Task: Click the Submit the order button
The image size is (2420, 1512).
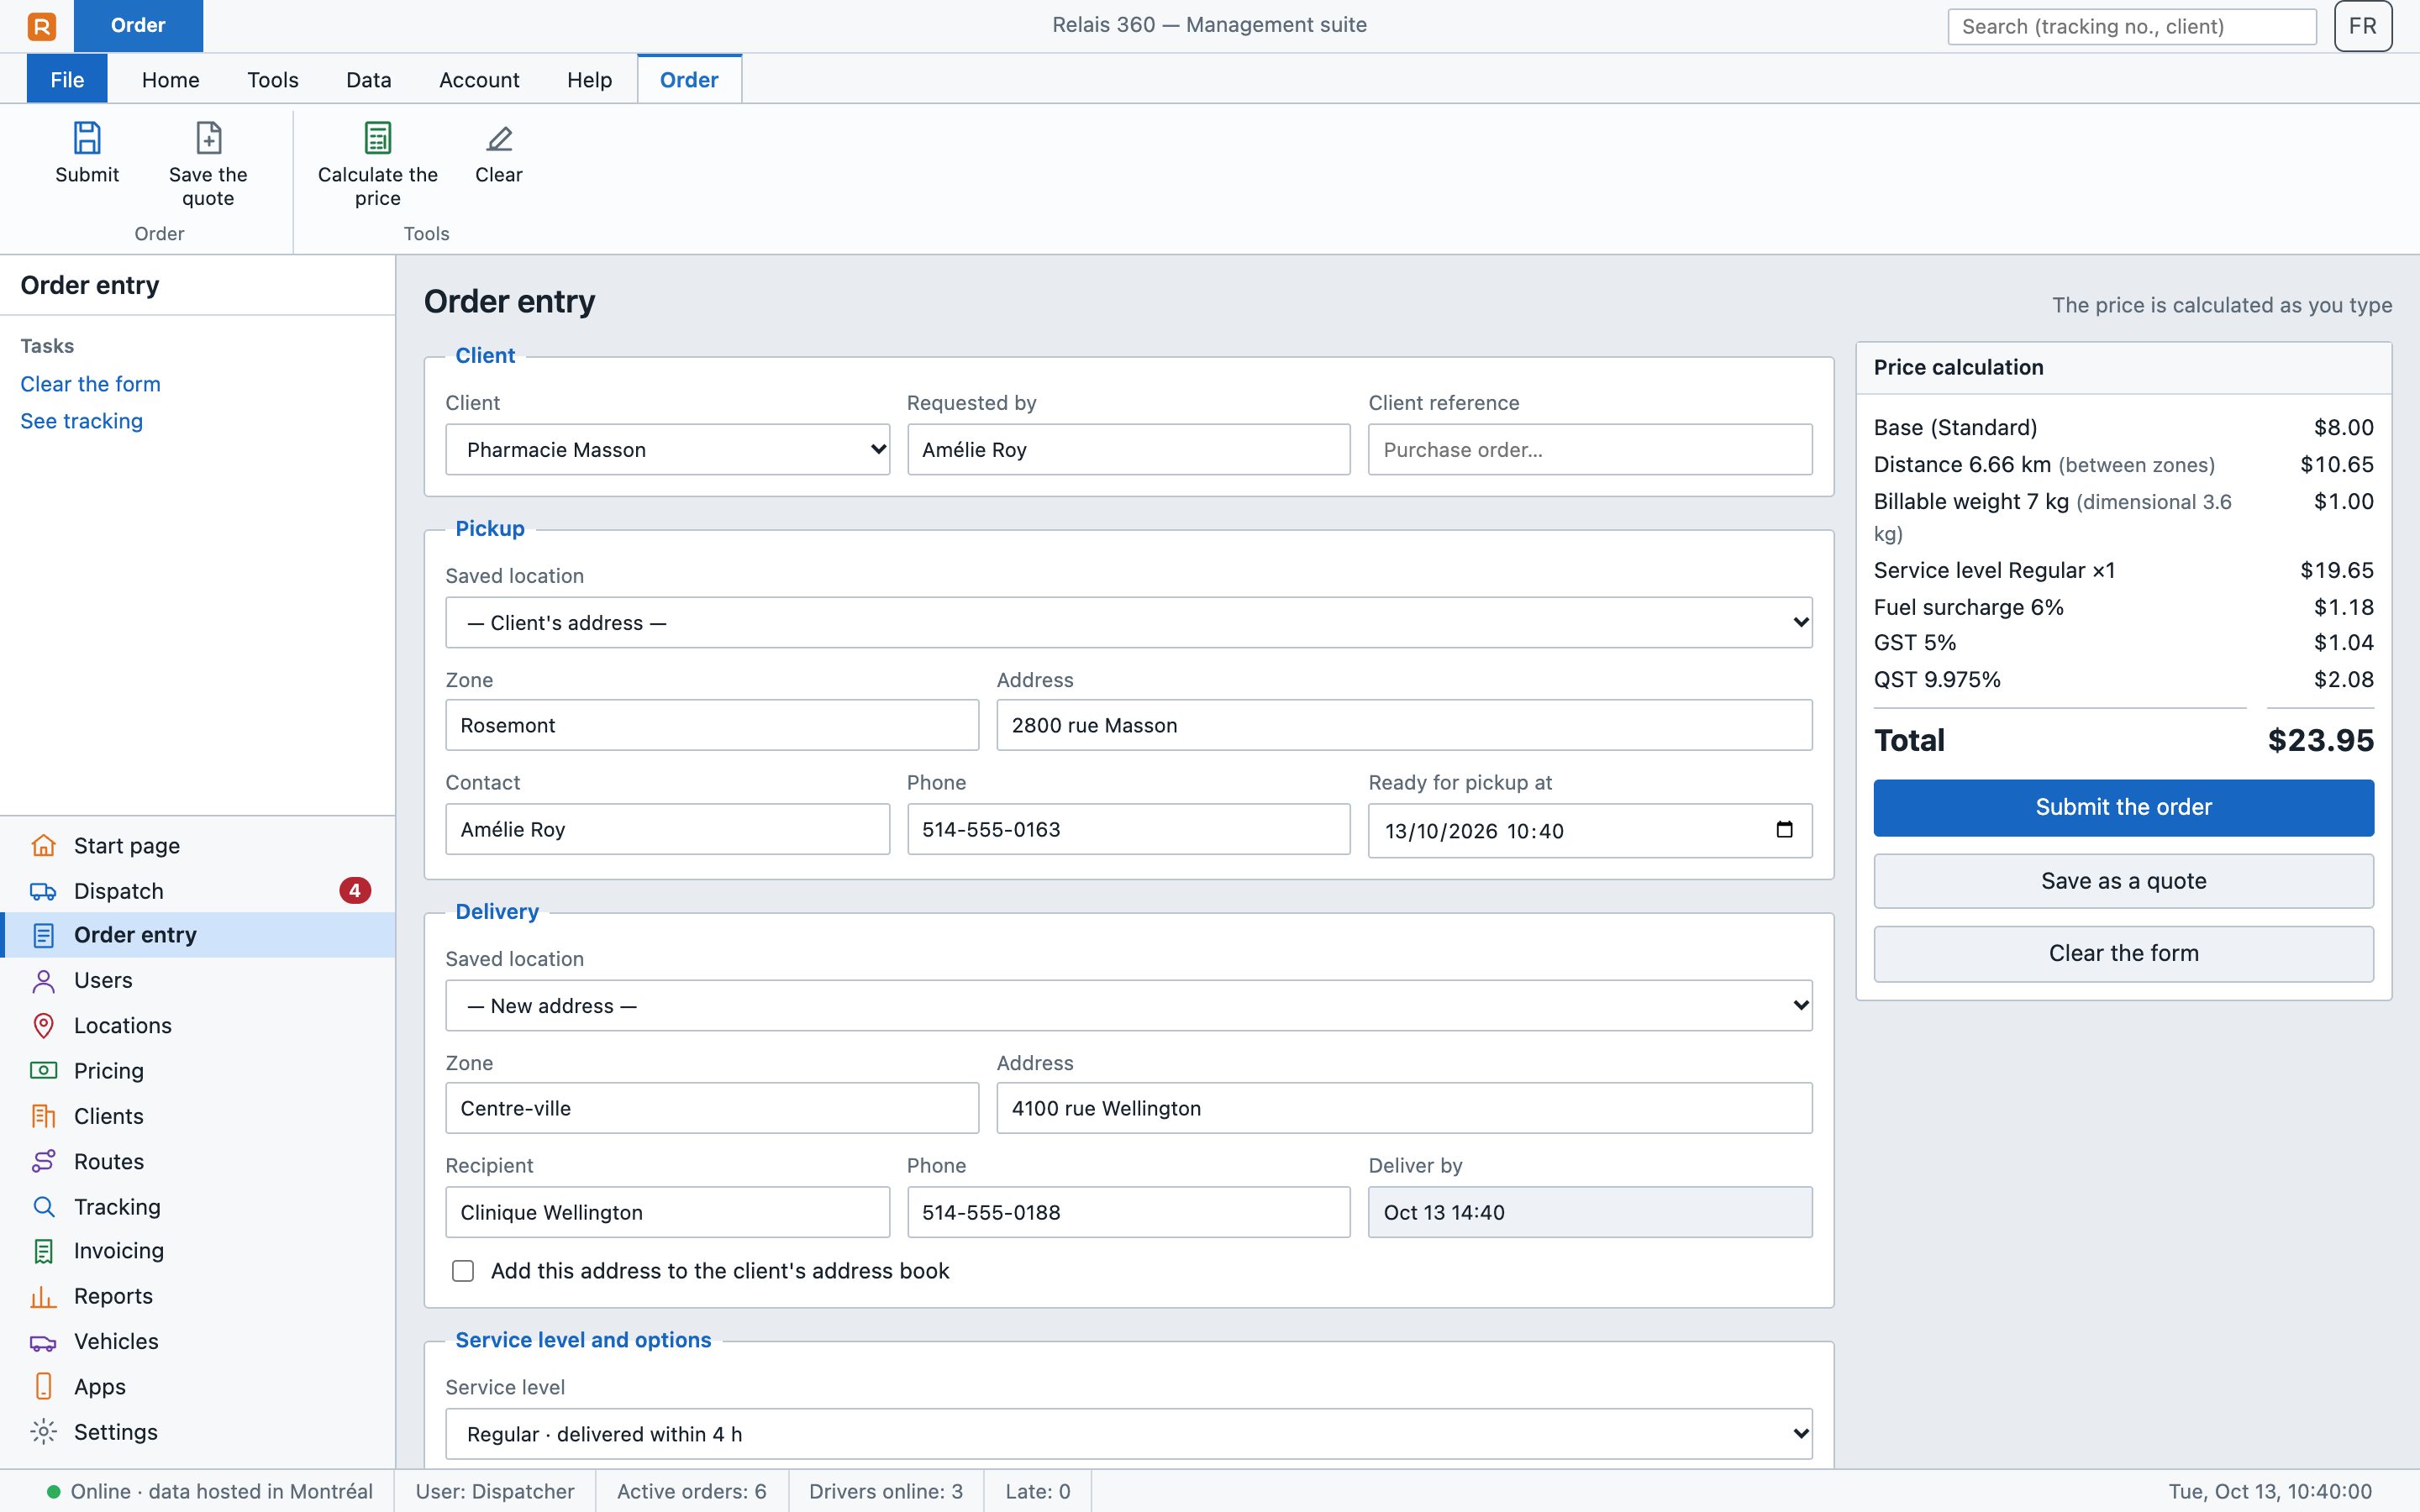Action: [x=2123, y=807]
